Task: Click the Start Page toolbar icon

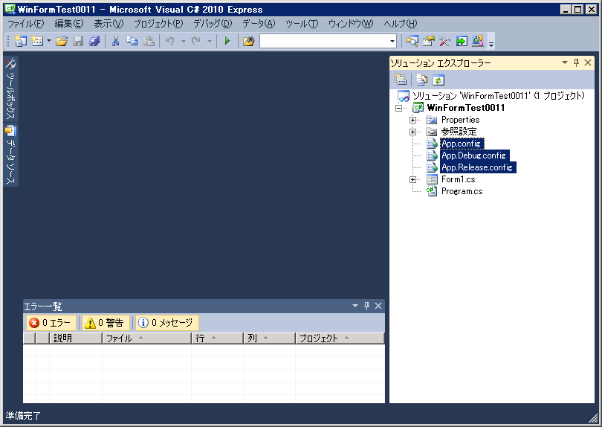Action: click(462, 41)
